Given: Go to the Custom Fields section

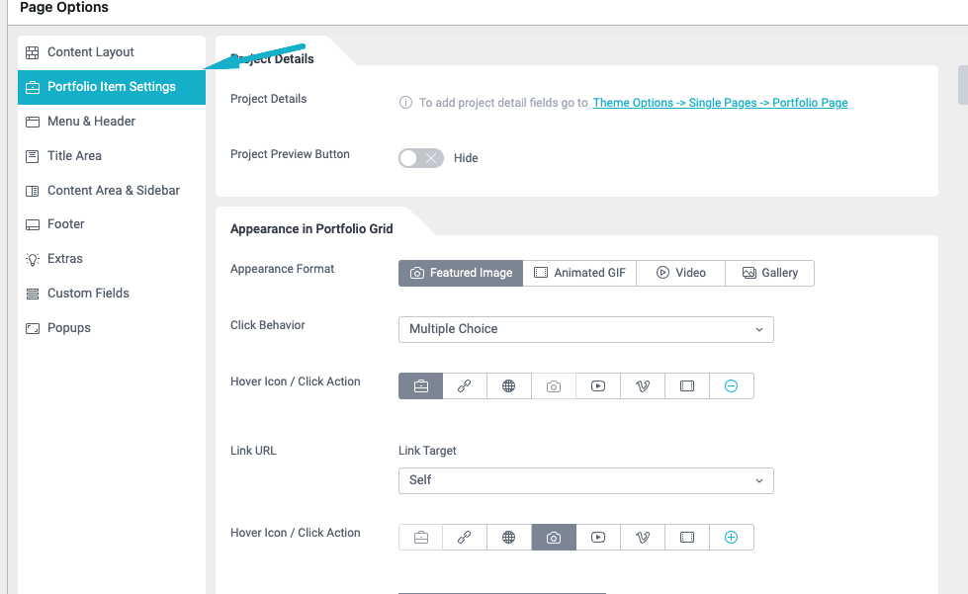Looking at the screenshot, I should (88, 294).
